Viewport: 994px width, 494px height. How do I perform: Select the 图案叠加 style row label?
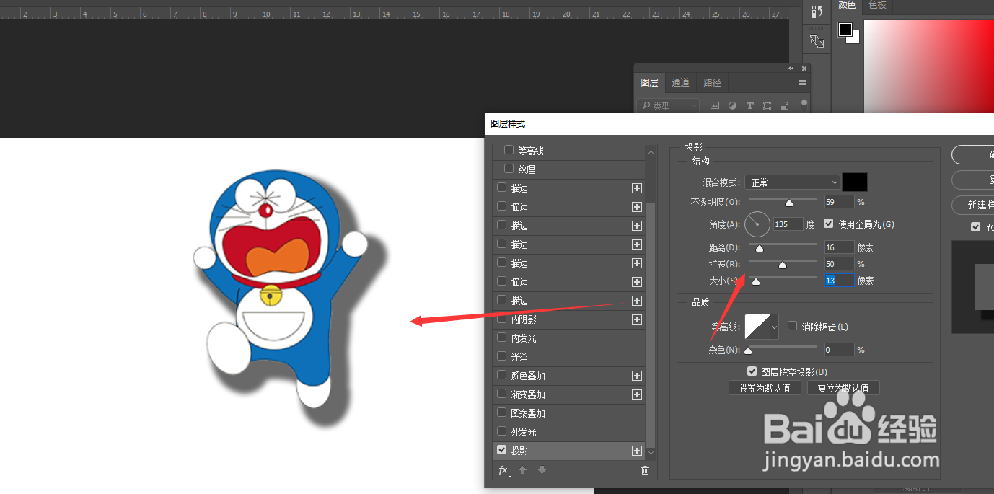(x=528, y=413)
